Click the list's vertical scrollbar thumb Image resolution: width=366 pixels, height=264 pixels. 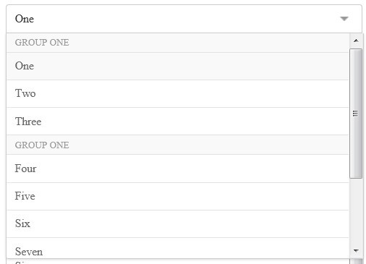click(x=356, y=114)
